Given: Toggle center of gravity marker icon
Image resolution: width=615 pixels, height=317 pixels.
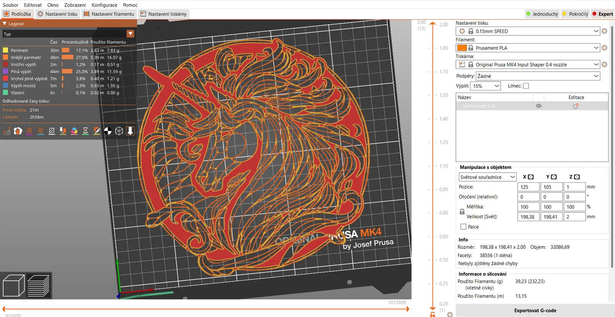Looking at the screenshot, I should (x=108, y=131).
